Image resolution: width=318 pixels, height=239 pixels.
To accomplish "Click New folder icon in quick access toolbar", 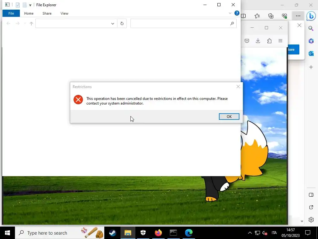I will 25,5.
